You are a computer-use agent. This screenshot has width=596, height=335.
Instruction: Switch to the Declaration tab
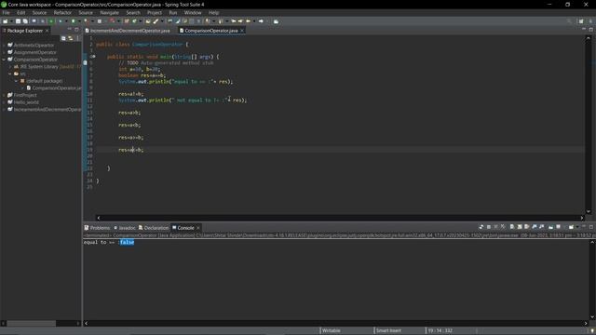click(x=154, y=228)
